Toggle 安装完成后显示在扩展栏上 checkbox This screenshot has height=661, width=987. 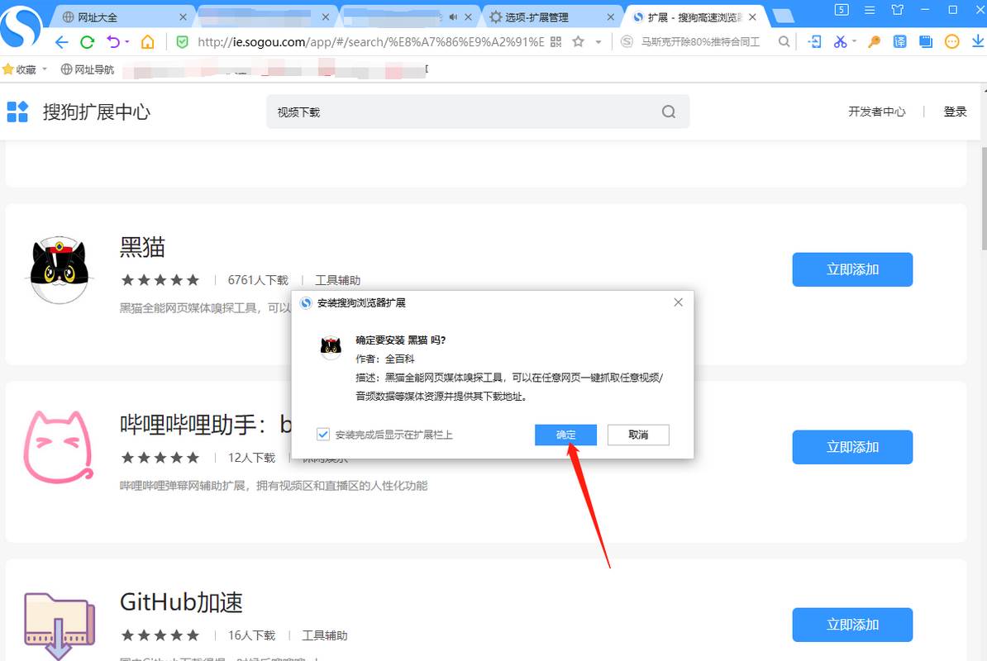click(x=323, y=435)
